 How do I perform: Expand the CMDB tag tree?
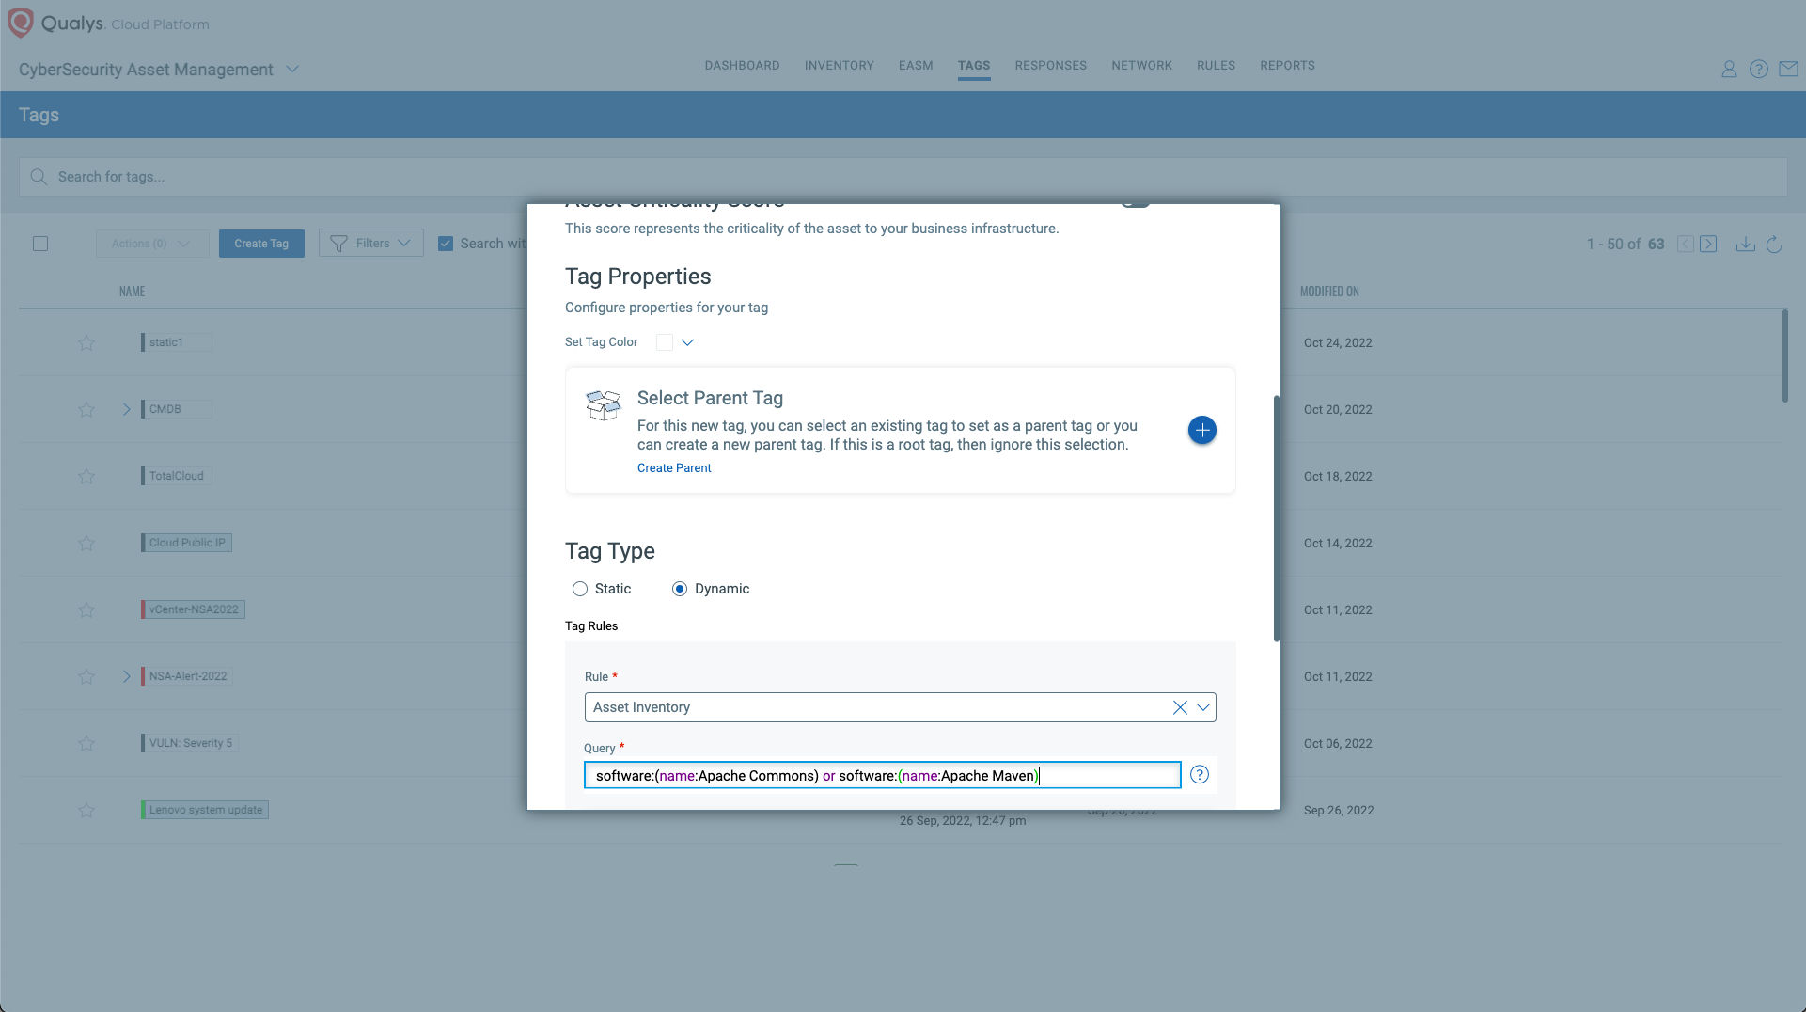(x=126, y=410)
